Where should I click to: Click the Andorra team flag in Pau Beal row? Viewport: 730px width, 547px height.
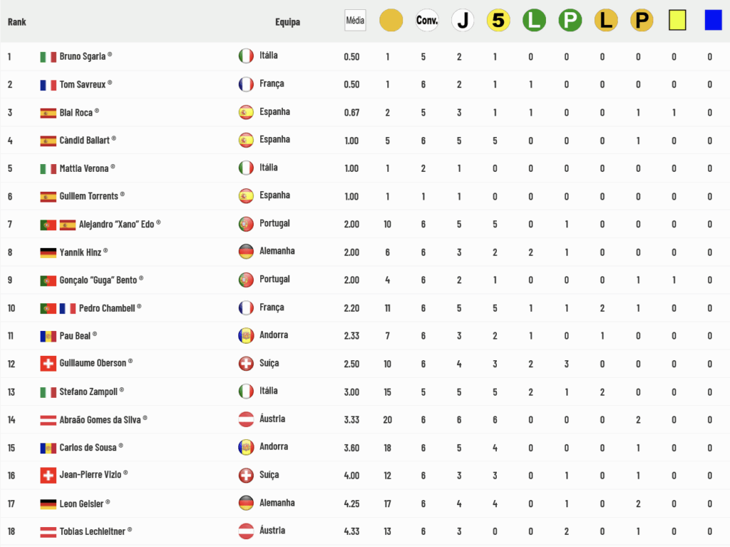click(246, 335)
